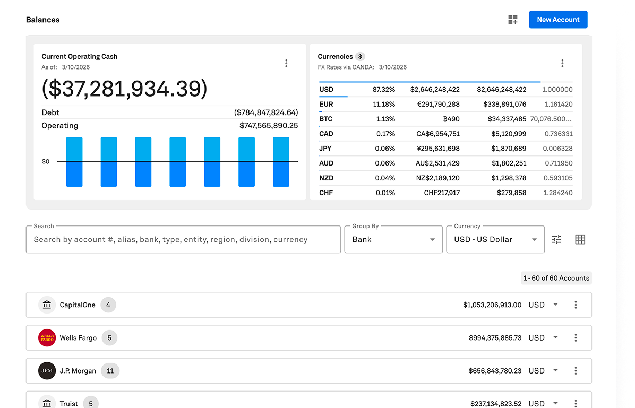
Task: Select the EUR currency row
Action: coord(445,105)
